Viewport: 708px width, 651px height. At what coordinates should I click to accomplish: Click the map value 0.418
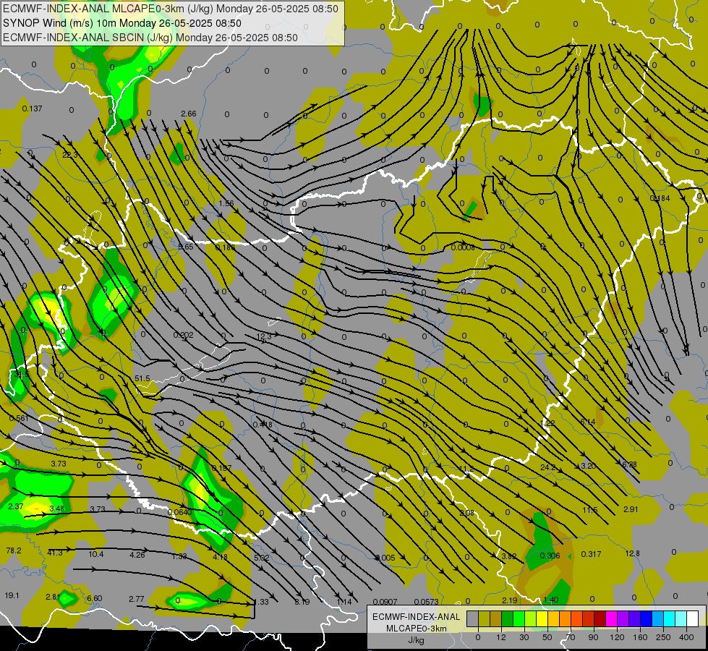[x=263, y=424]
